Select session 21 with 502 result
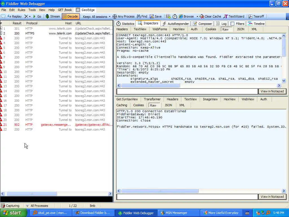Viewport: 289px width, 217px height. point(56,125)
